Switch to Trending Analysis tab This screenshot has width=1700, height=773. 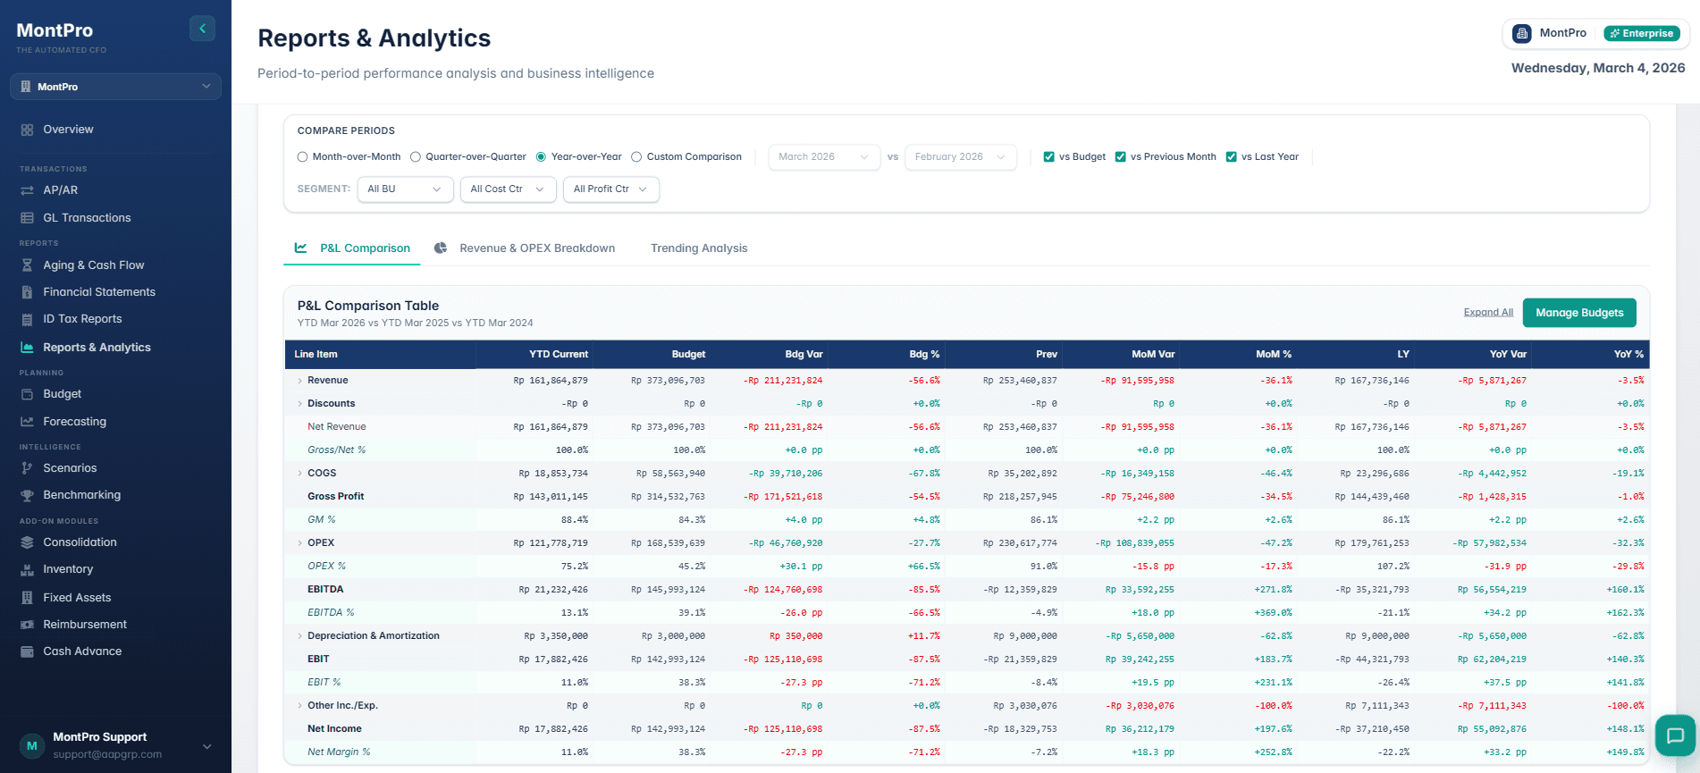click(x=699, y=248)
